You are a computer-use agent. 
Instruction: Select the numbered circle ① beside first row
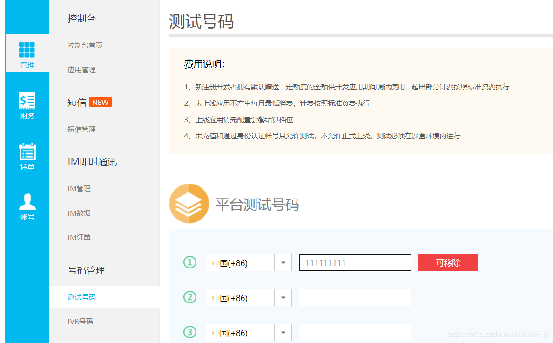[189, 262]
